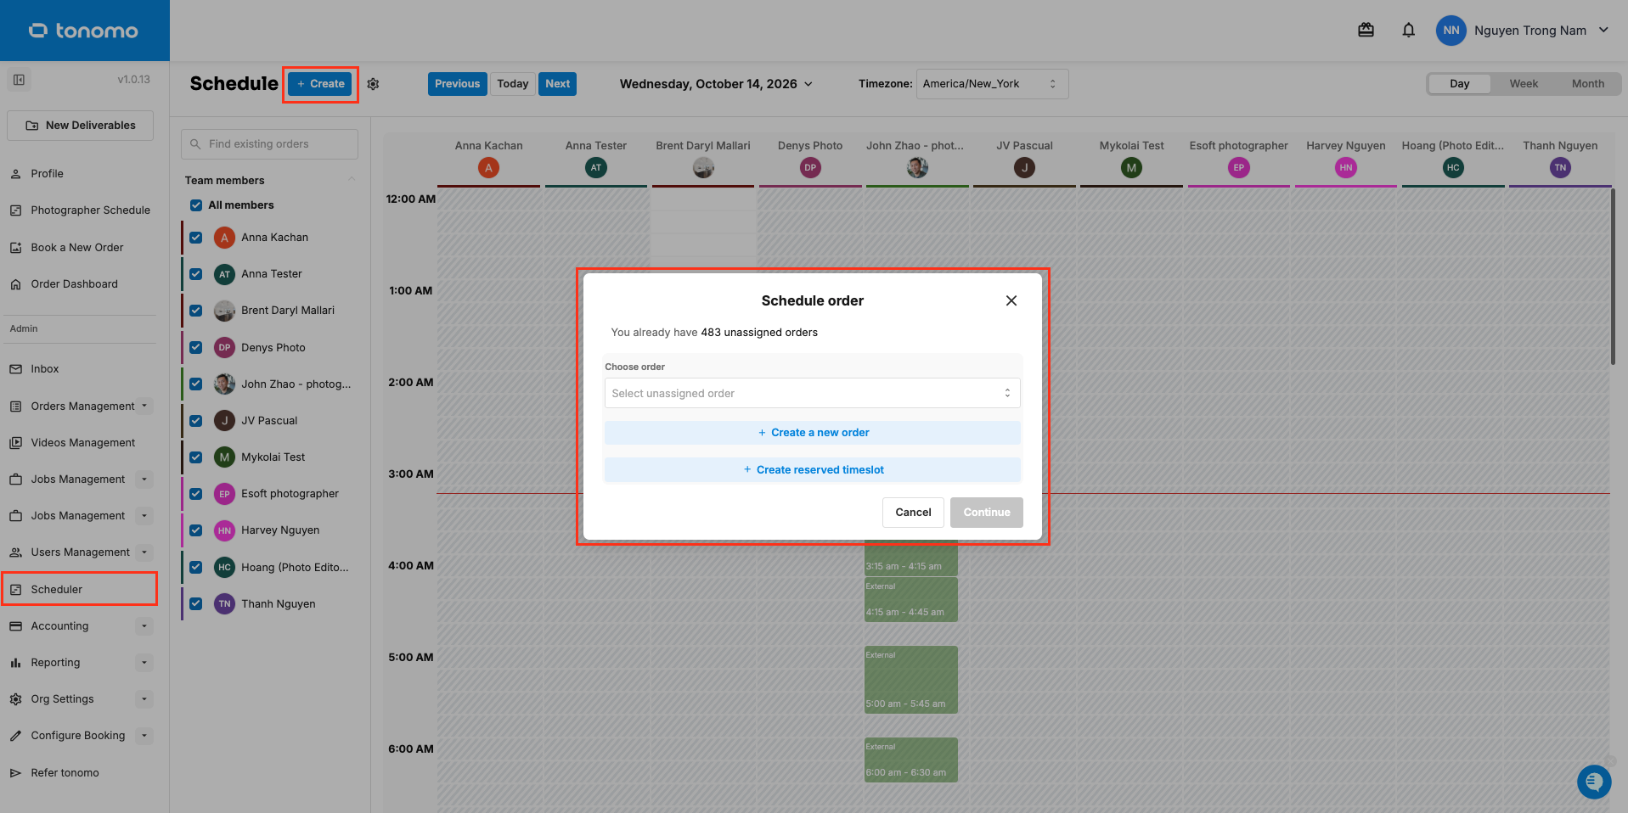The height and width of the screenshot is (813, 1628).
Task: Open the notifications bell
Action: click(1408, 31)
